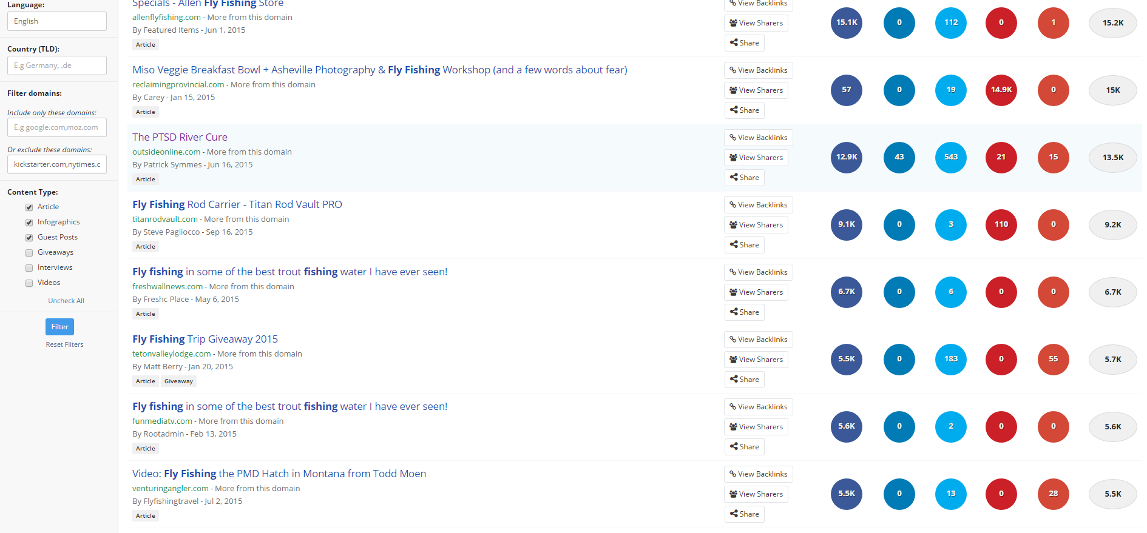Screen dimensions: 1147x533
Task: Click titanrodvault.com domain link
Action: (x=165, y=220)
